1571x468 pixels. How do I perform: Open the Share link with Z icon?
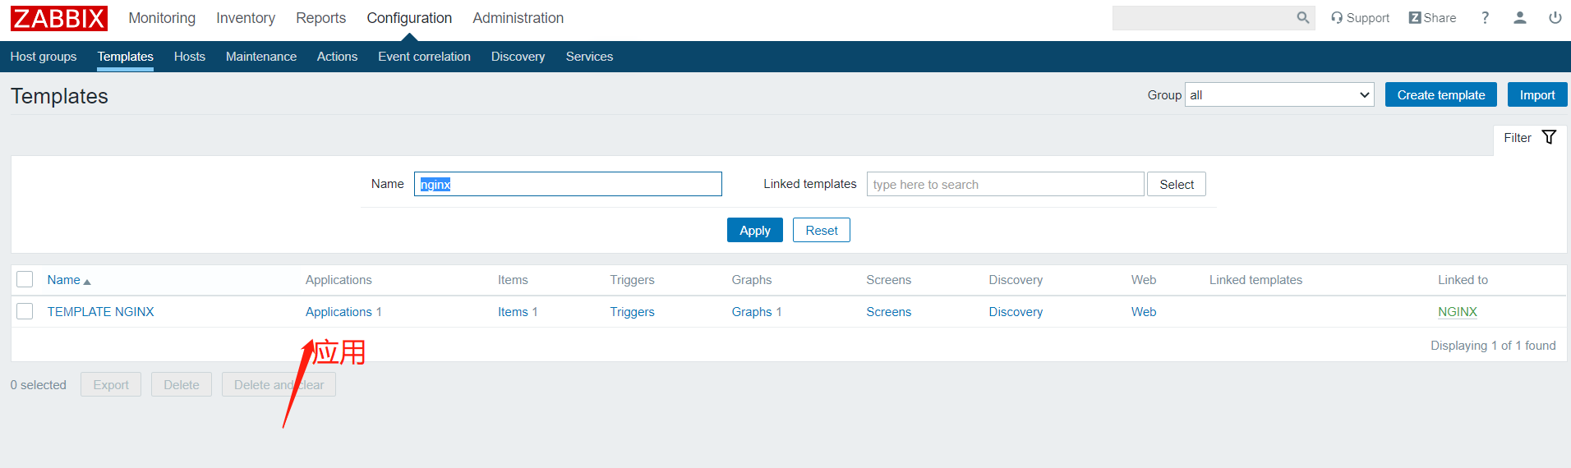coord(1432,18)
